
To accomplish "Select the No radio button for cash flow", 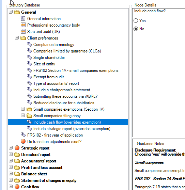I will 136,29.
